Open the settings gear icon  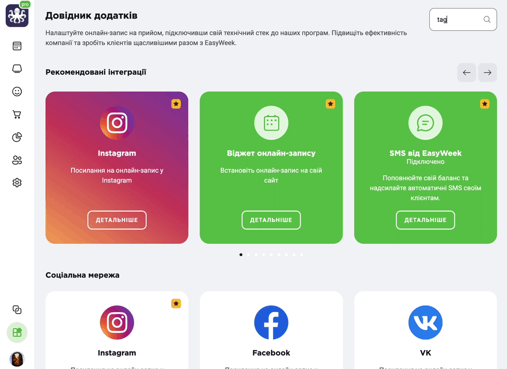[x=17, y=183]
